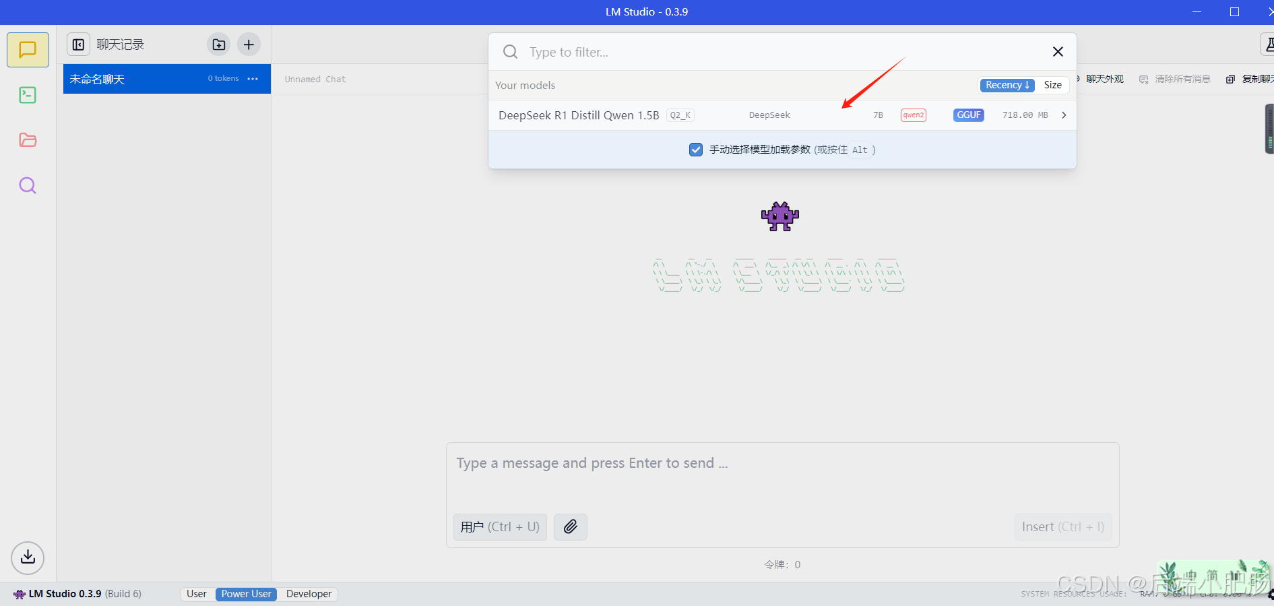Open the Developer terminal icon in sidebar
This screenshot has width=1274, height=606.
[28, 95]
